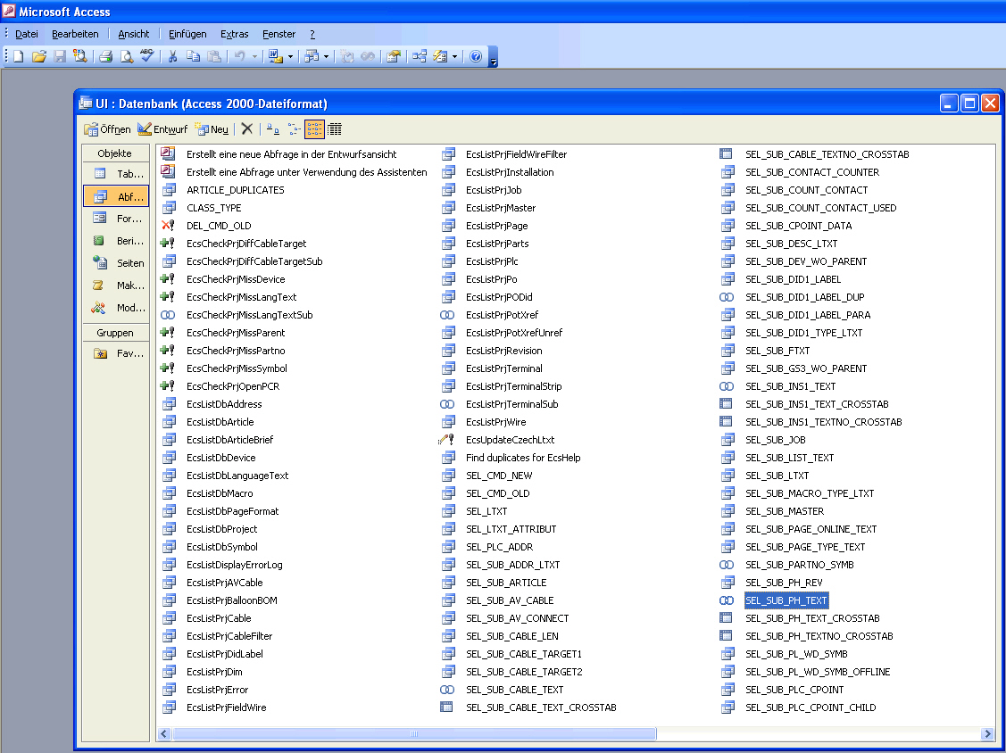Click the Delete X icon in the database window

[247, 129]
